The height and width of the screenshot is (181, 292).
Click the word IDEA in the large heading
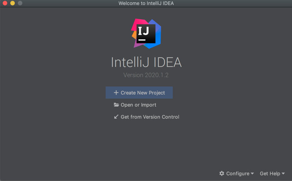(x=166, y=62)
